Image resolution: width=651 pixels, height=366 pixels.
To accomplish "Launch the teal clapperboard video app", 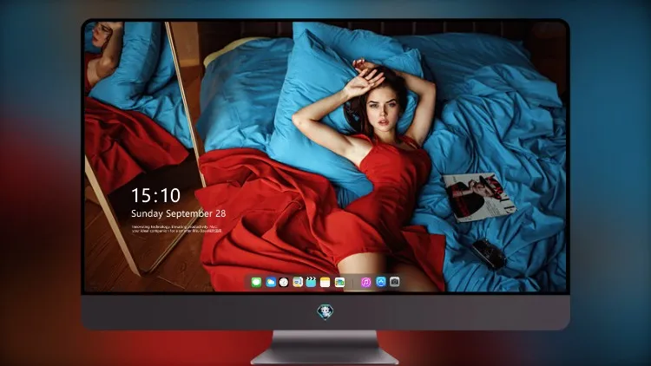I will (311, 283).
